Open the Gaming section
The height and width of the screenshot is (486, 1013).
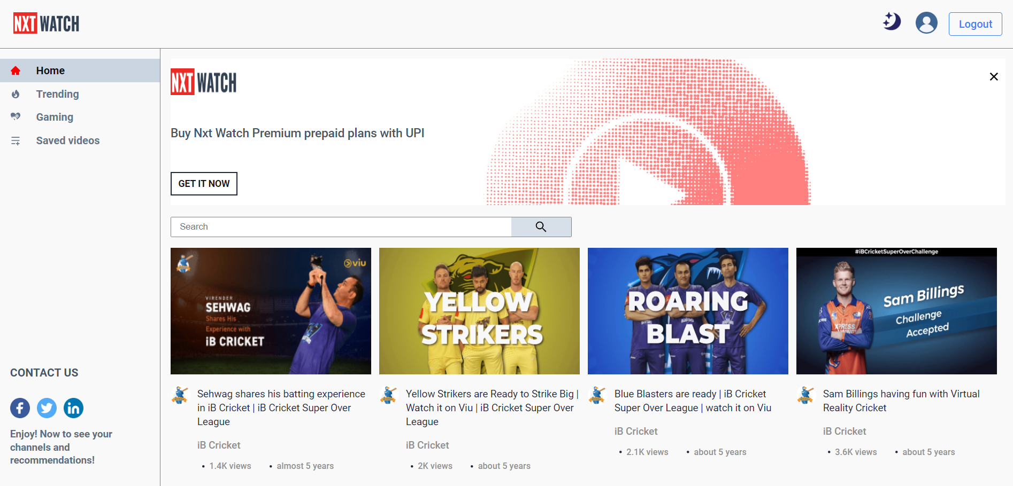click(x=55, y=117)
